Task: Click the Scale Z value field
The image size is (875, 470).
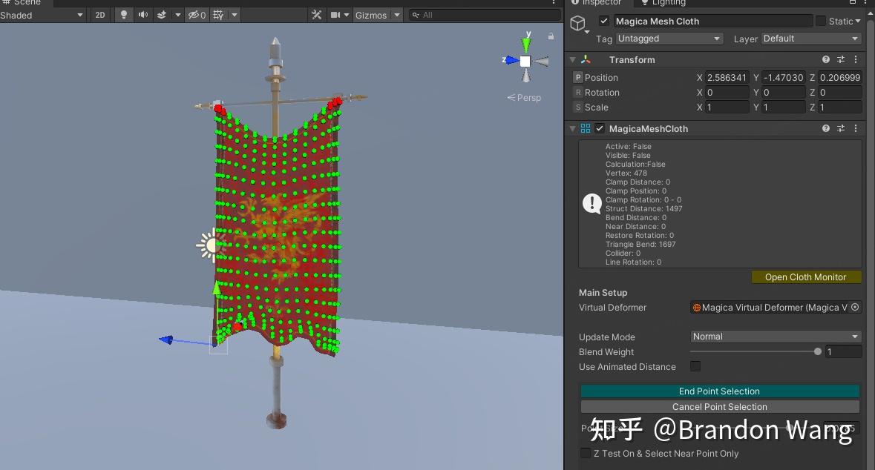Action: pos(839,107)
